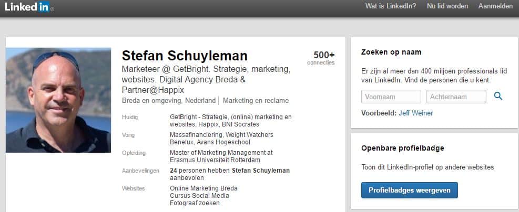Viewport: 519px width, 212px height.
Task: Click the "Stefan Schuyleman" name heading
Action: click(185, 56)
